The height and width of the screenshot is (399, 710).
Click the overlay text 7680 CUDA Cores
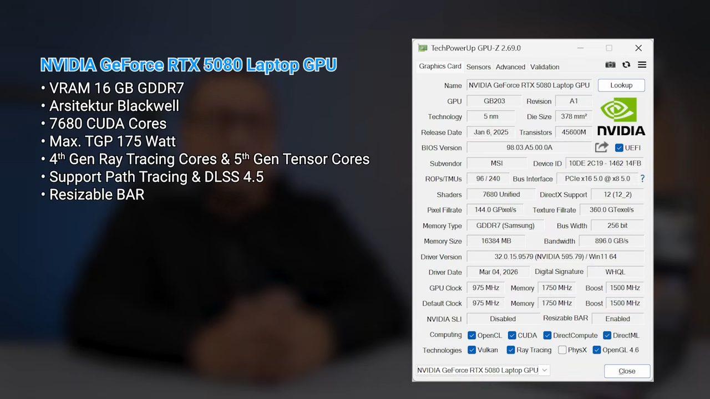108,124
